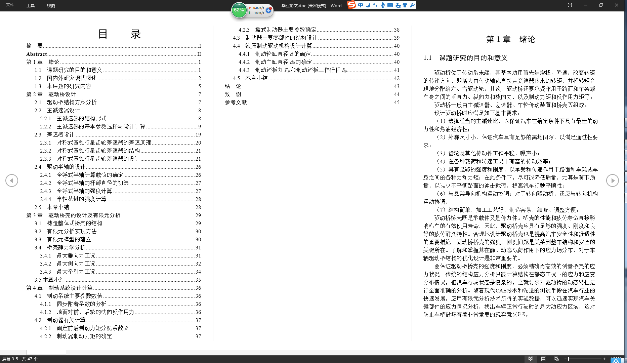Click TOC entry 4.4.3 制动踏板力
The height and width of the screenshot is (363, 627).
pyautogui.click(x=319, y=70)
